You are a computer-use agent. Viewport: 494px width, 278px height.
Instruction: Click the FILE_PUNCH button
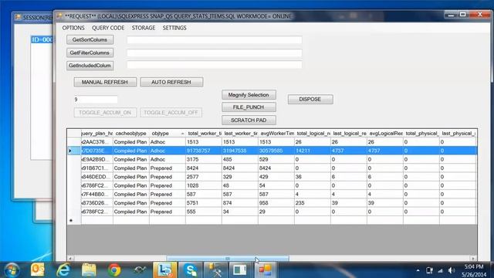249,107
